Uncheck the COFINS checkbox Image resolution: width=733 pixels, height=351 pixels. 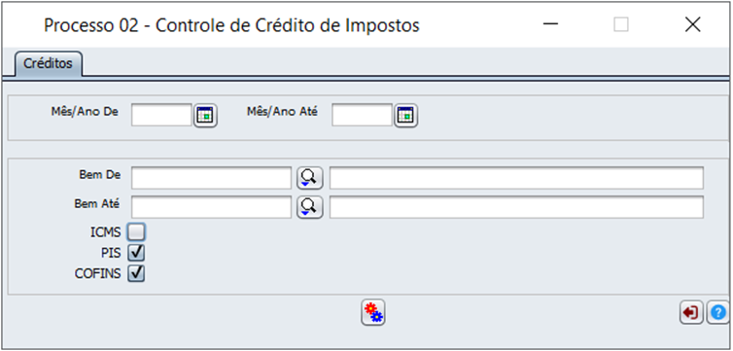tap(136, 273)
